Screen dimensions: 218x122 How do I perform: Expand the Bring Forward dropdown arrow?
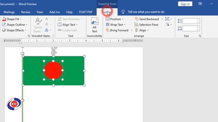[132, 30]
